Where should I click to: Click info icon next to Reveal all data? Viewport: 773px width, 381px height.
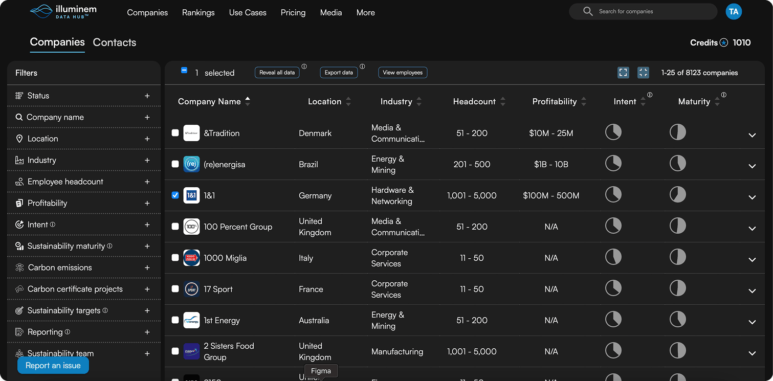click(304, 66)
